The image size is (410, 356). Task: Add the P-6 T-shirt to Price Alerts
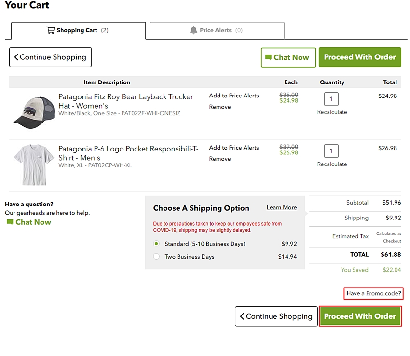(234, 148)
